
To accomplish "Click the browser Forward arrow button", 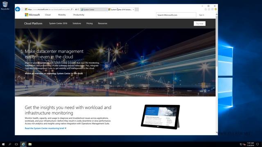I will [23, 9].
